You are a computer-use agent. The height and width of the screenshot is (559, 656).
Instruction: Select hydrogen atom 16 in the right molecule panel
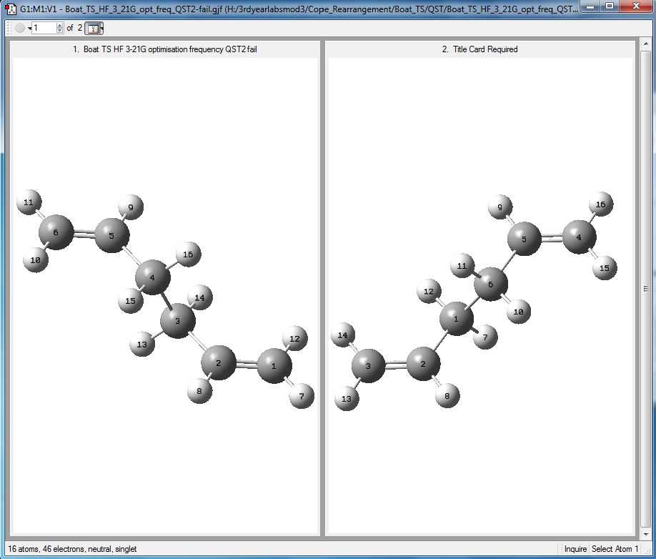tap(601, 204)
